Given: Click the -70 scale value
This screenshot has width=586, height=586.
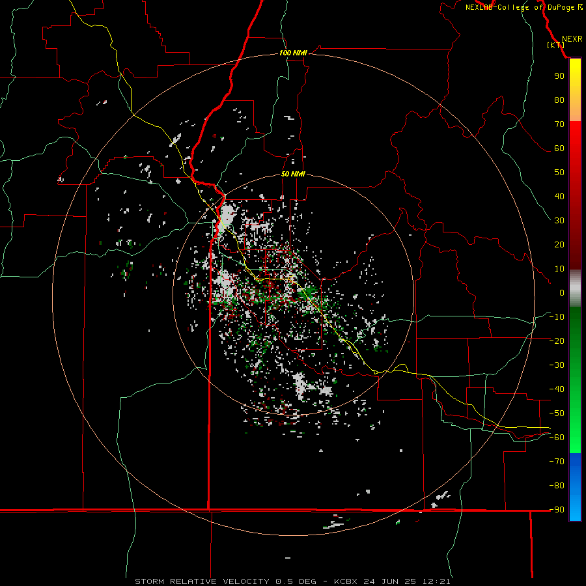Looking at the screenshot, I should pyautogui.click(x=557, y=461).
